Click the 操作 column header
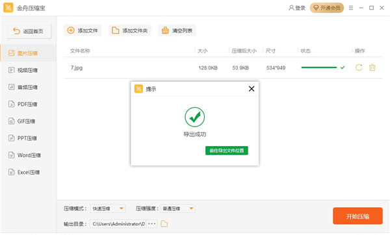This screenshot has width=390, height=235. point(359,51)
